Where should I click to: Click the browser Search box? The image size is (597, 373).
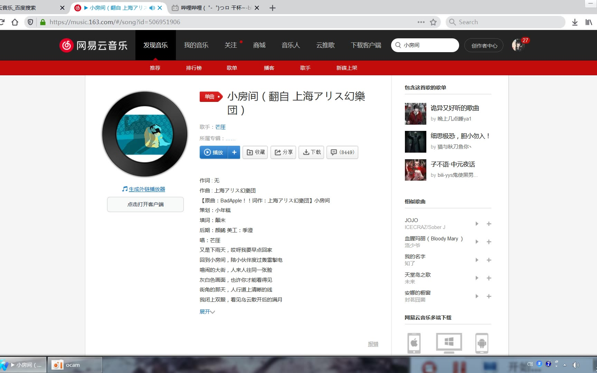(505, 22)
